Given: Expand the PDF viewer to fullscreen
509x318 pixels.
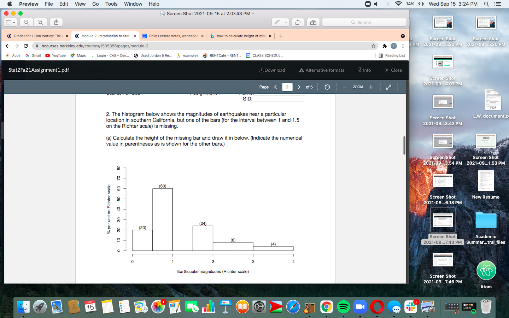Looking at the screenshot, I should point(388,87).
